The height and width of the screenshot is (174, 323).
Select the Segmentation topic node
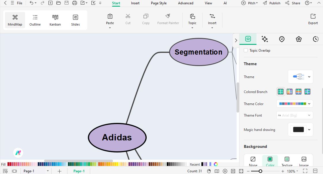[199, 52]
